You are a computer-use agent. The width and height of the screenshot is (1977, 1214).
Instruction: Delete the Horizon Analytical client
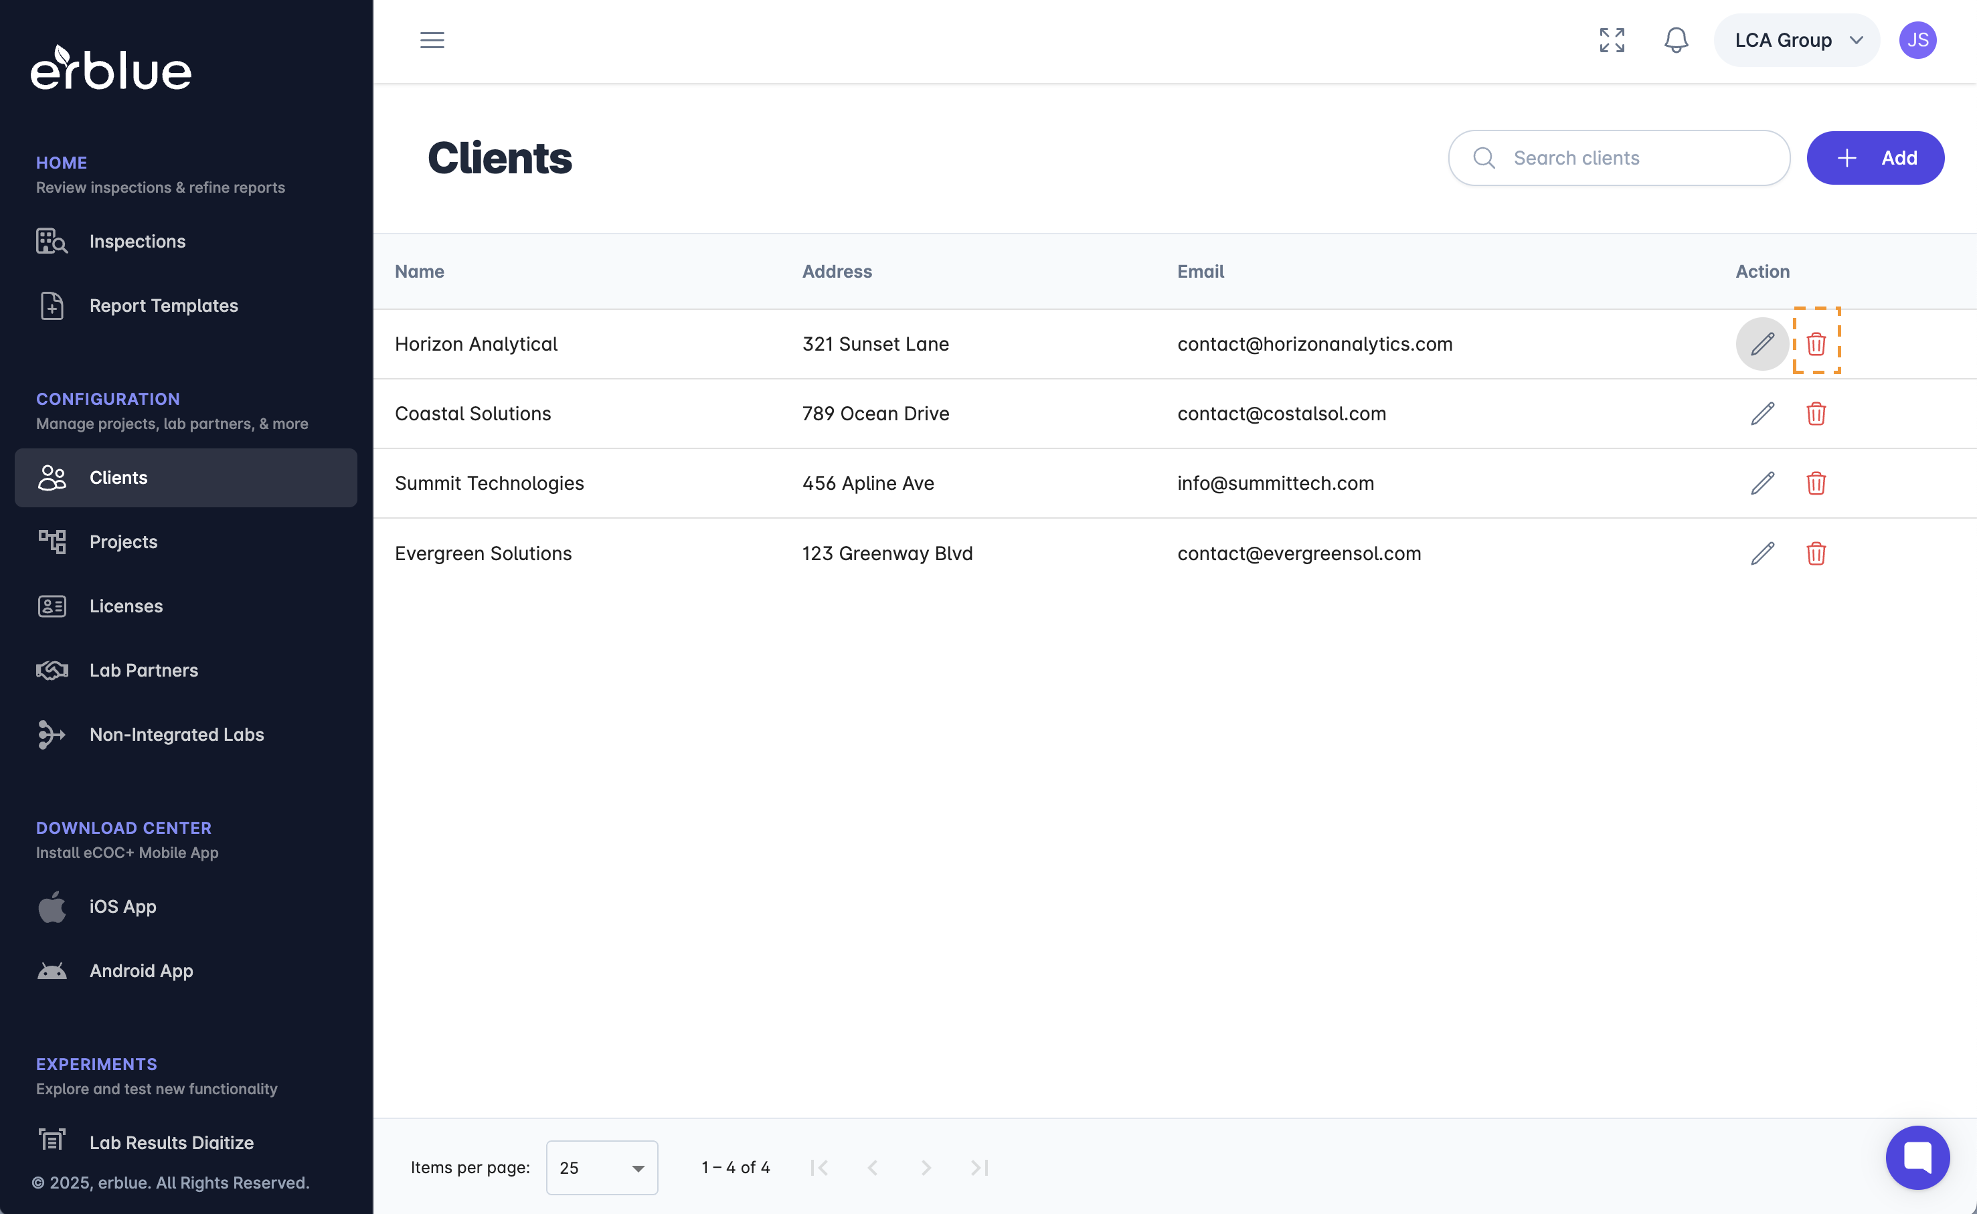(x=1816, y=343)
